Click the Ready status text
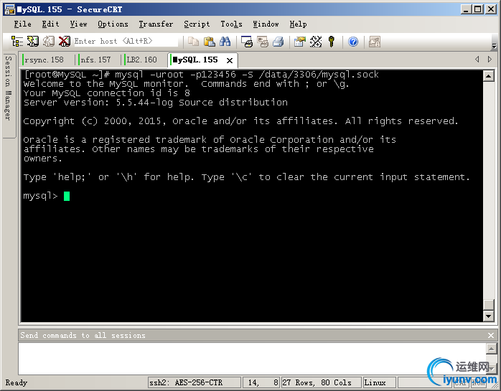Screen dimensions: 501x391 17,382
